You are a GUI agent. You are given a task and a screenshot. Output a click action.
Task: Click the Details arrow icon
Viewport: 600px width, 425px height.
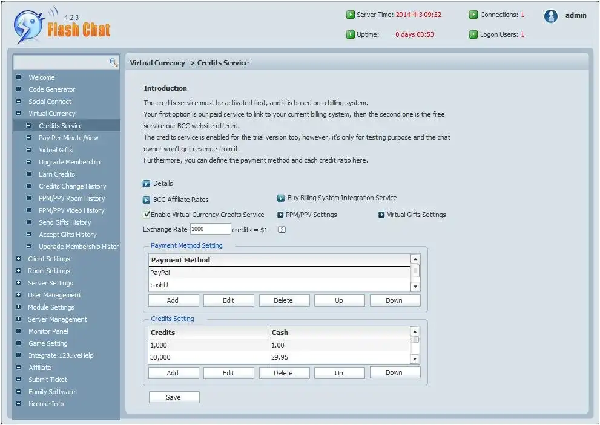point(146,184)
